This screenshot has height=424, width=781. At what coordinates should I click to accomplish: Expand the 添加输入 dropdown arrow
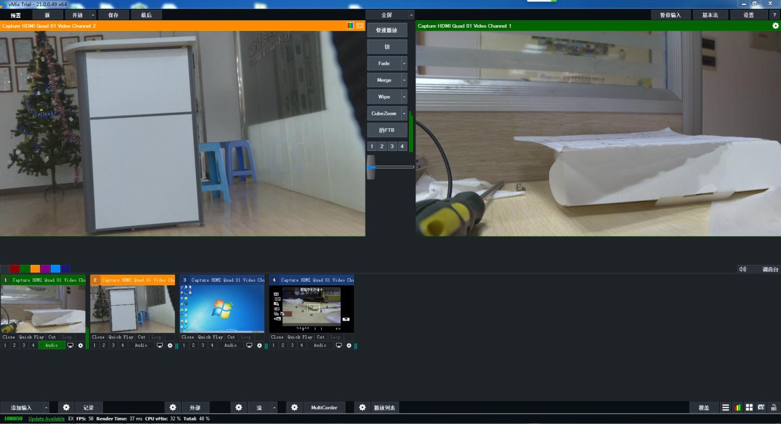pyautogui.click(x=46, y=407)
